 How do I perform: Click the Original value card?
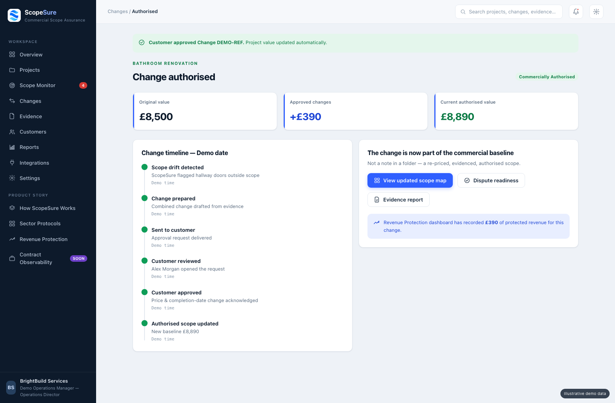tap(205, 111)
